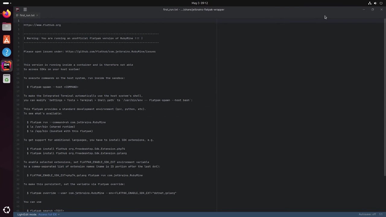Open the hamburger main menu

coord(25,10)
